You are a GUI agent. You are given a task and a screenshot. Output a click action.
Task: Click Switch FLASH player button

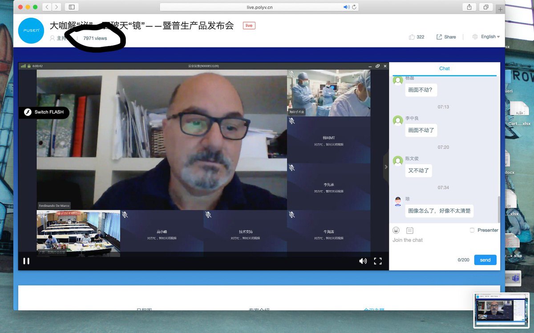44,112
